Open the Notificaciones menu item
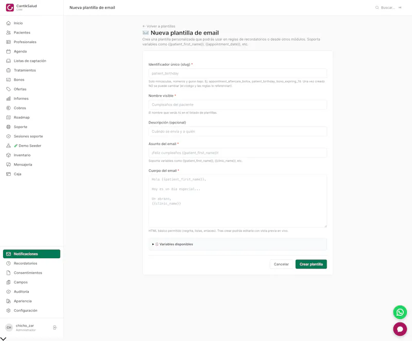412x341 pixels. [x=31, y=254]
